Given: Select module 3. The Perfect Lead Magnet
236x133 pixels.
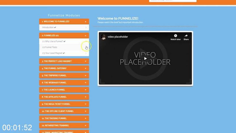Looking at the screenshot, I should point(64,61).
